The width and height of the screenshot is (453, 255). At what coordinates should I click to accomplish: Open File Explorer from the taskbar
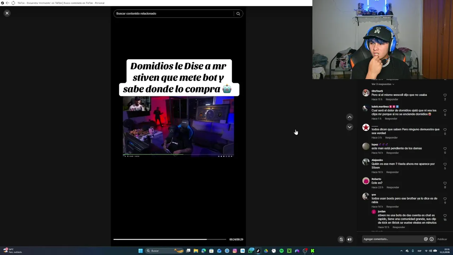(196, 251)
